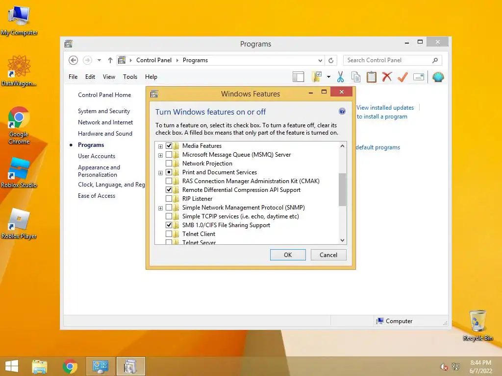The height and width of the screenshot is (376, 502).
Task: Enable the Telnet Client checkbox
Action: pos(169,234)
